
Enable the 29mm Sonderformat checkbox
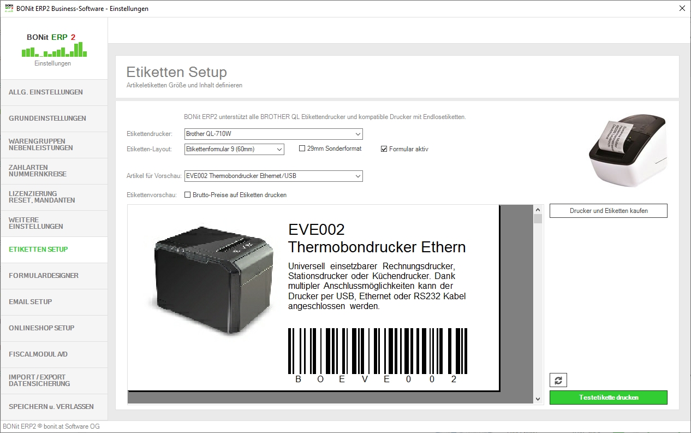click(x=302, y=149)
